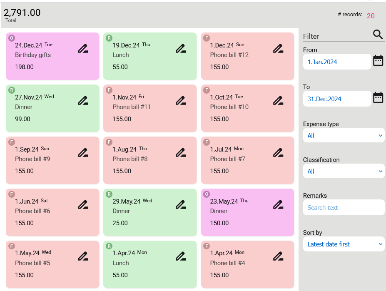Edit the Phone bill #7 entry

278,152
